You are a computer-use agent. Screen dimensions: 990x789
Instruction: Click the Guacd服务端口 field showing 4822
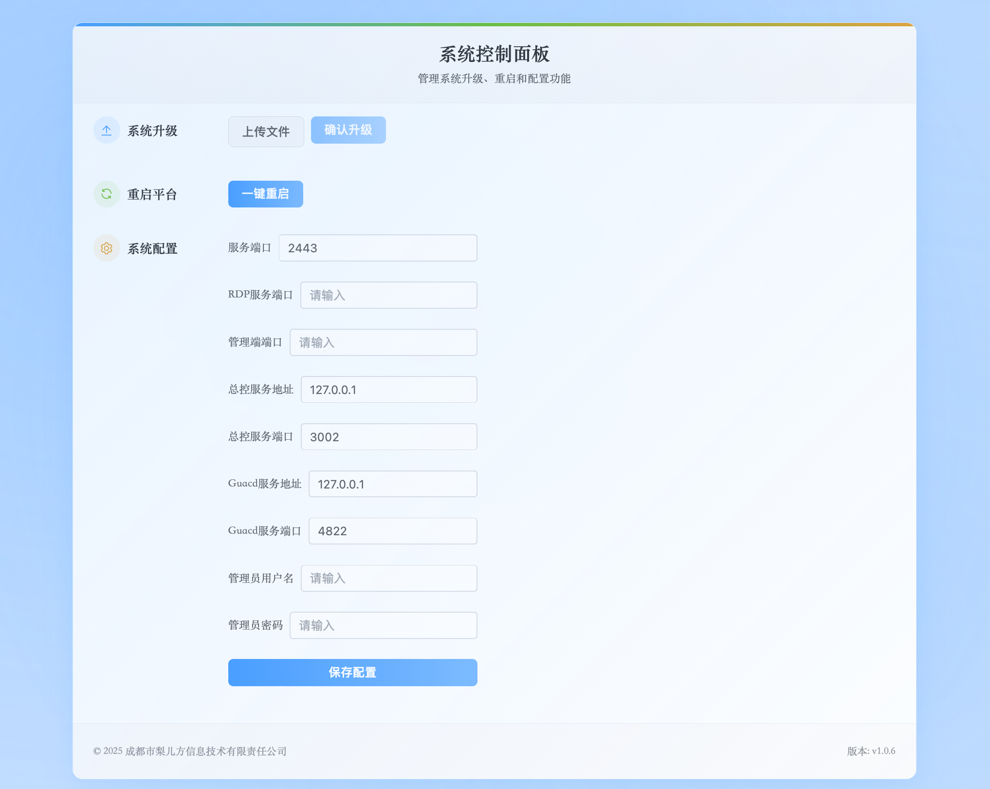[392, 531]
